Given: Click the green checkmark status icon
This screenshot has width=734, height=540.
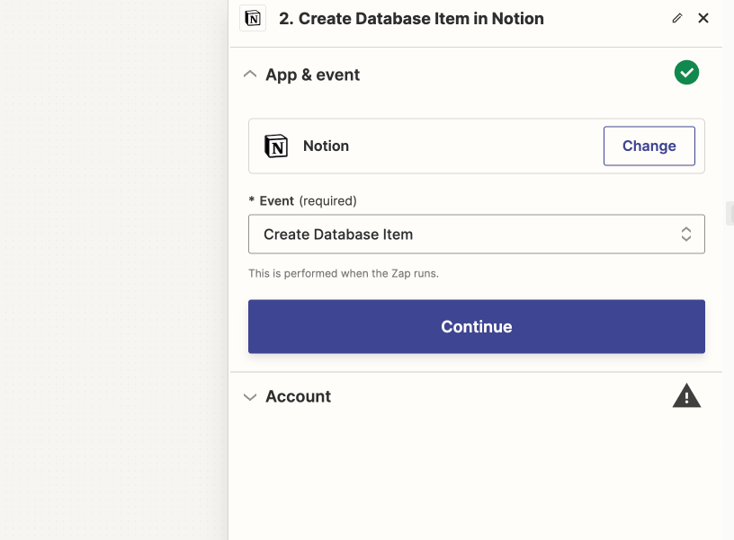Looking at the screenshot, I should click(x=686, y=73).
